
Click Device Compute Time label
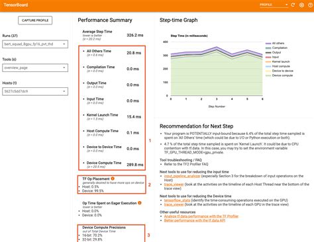pos(104,163)
